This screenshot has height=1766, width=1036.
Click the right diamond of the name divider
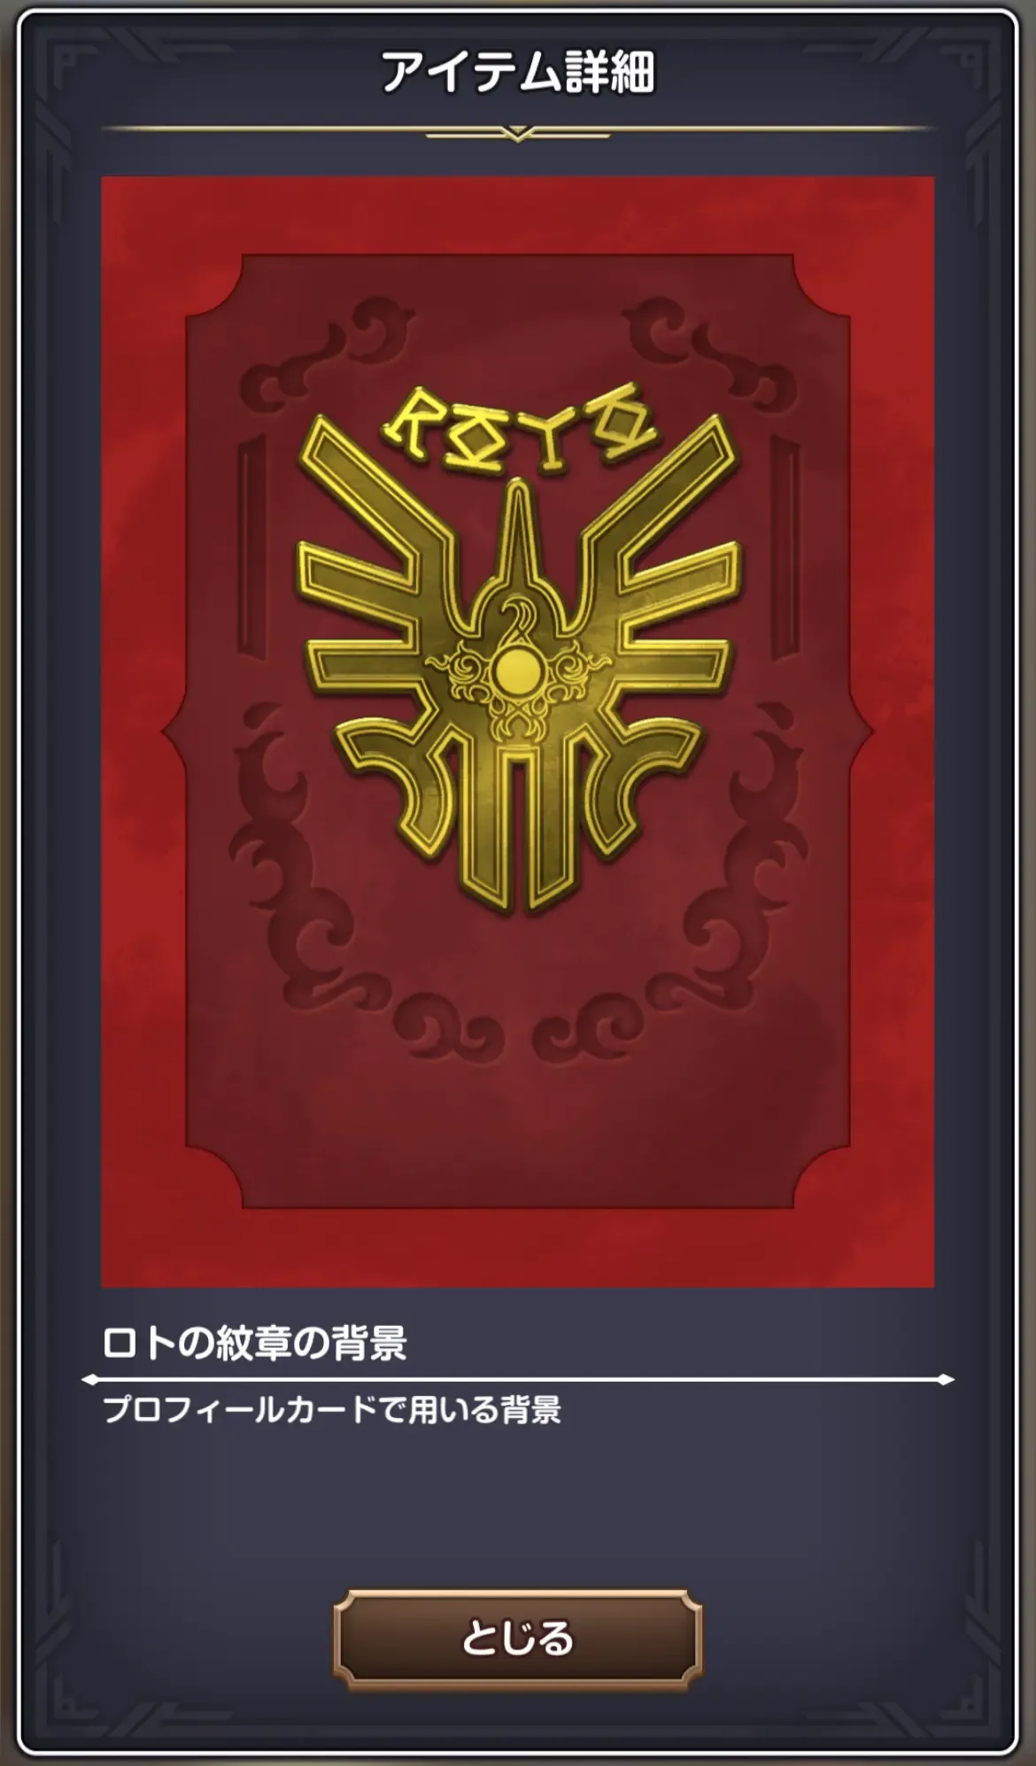(945, 1379)
